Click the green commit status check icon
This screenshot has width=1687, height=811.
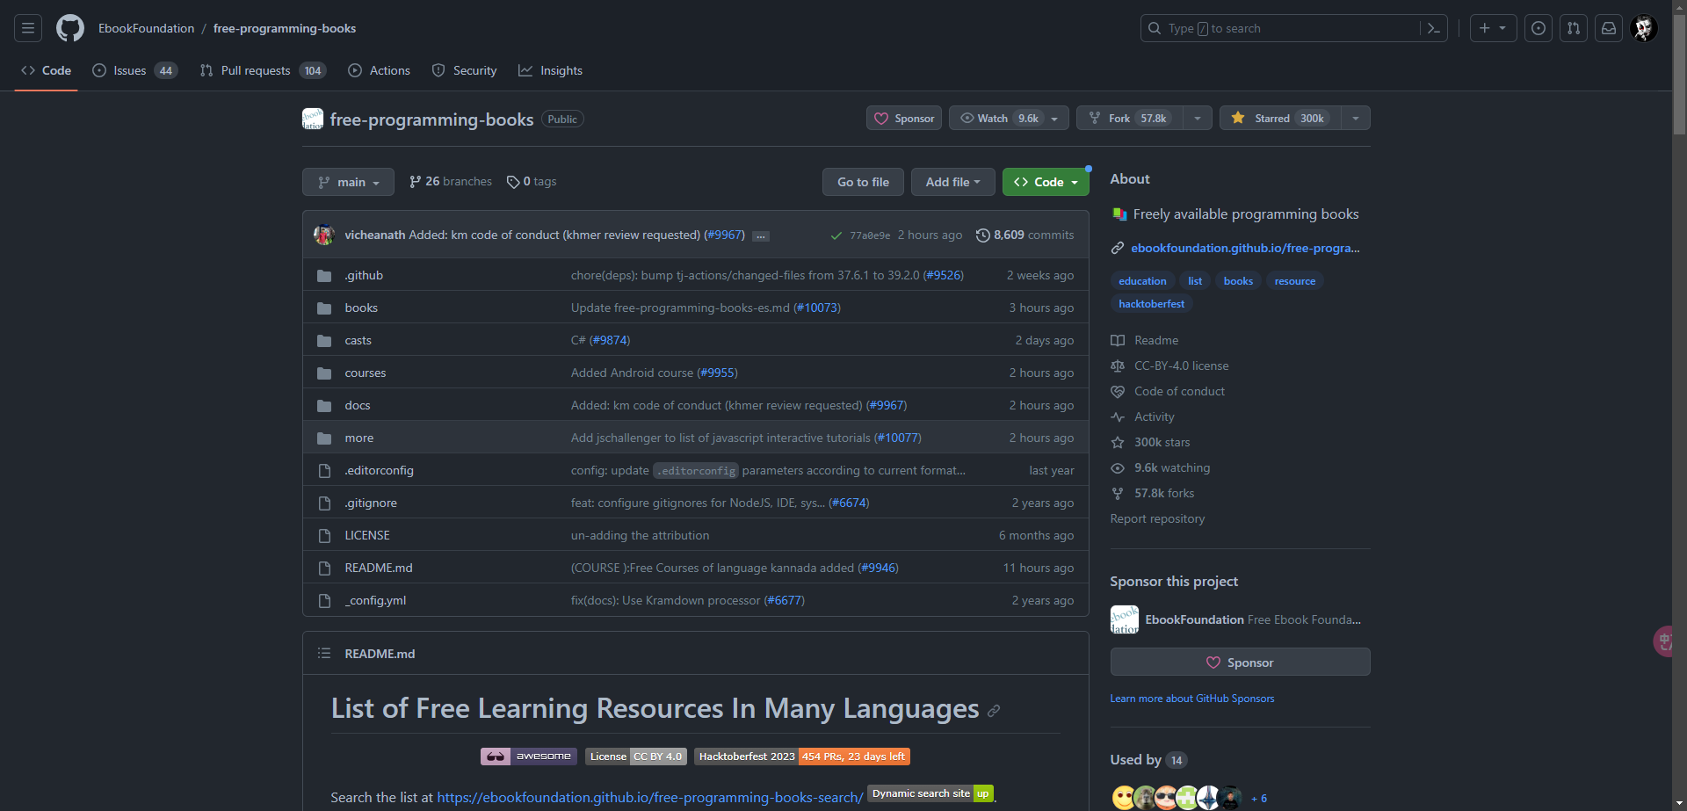[x=836, y=235]
